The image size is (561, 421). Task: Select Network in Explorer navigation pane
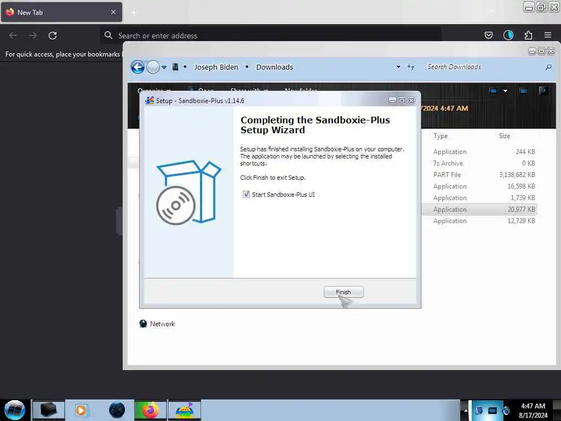click(x=157, y=323)
